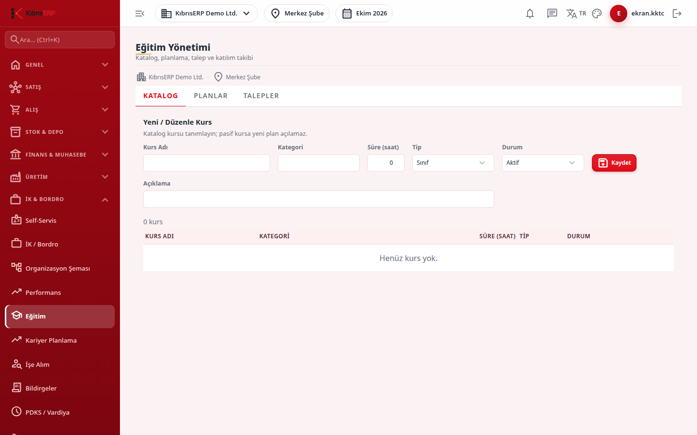Click the sidebar search box
Screen dimensions: 697x435
coord(60,40)
